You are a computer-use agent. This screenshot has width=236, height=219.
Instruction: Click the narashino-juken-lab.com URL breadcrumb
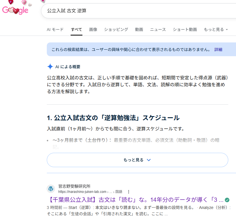click(83, 191)
